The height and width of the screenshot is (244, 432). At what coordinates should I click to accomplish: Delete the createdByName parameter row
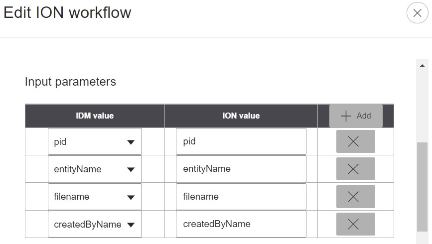click(x=355, y=224)
